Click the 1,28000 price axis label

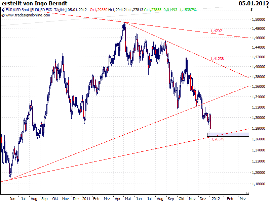[x=258, y=128]
